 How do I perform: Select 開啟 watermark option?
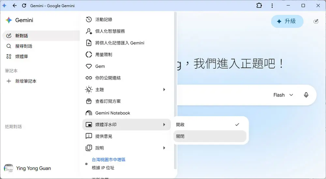click(x=210, y=124)
